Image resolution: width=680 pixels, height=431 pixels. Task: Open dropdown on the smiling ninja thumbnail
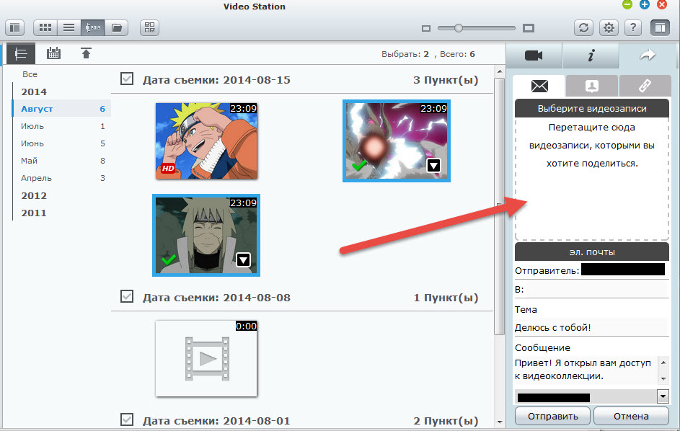coord(243,259)
